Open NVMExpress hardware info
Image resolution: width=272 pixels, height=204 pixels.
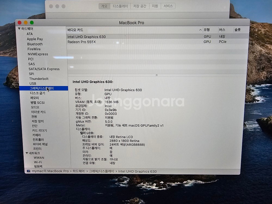point(38,54)
